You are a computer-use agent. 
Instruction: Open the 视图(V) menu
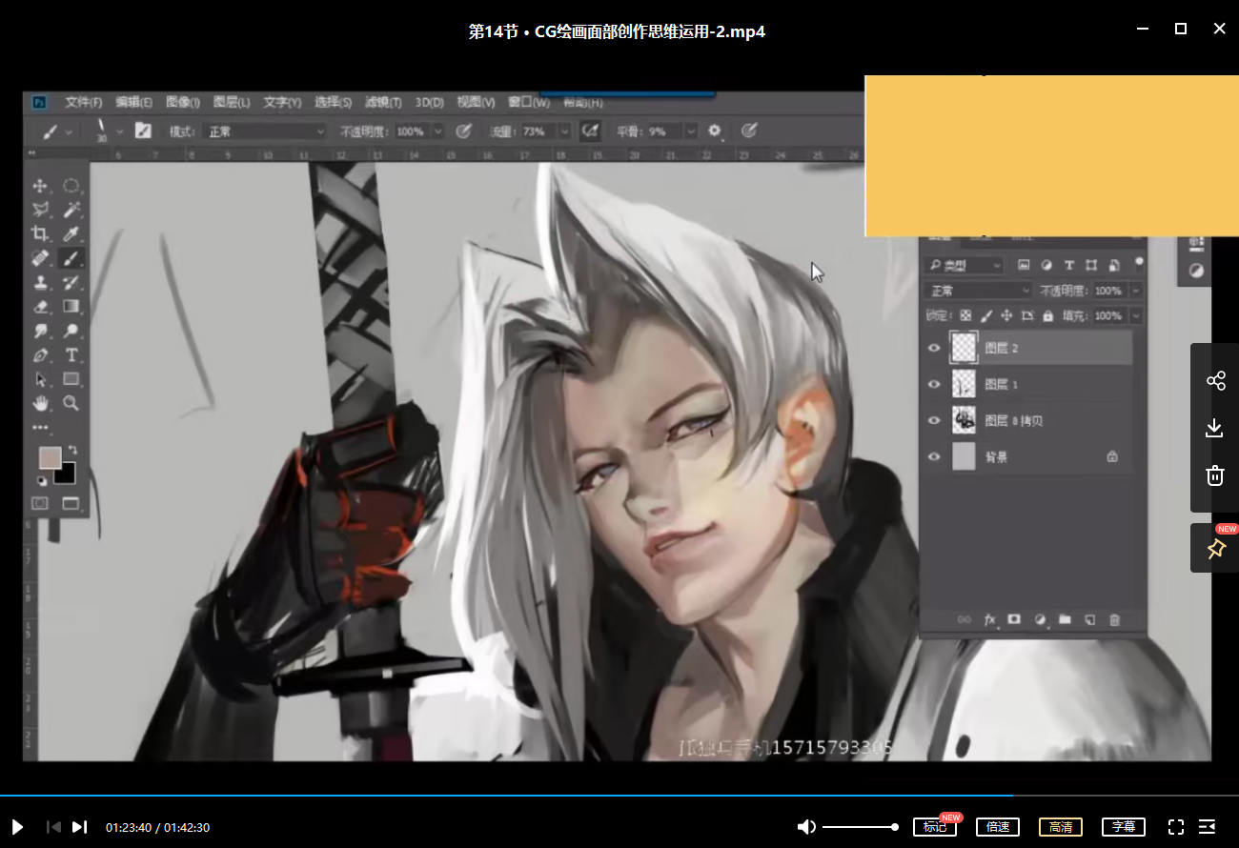point(476,102)
